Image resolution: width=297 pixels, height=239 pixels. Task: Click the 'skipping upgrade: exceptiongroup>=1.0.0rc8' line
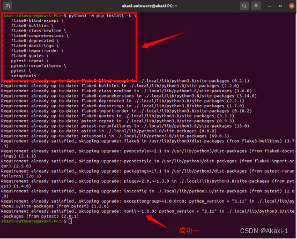coord(148,204)
